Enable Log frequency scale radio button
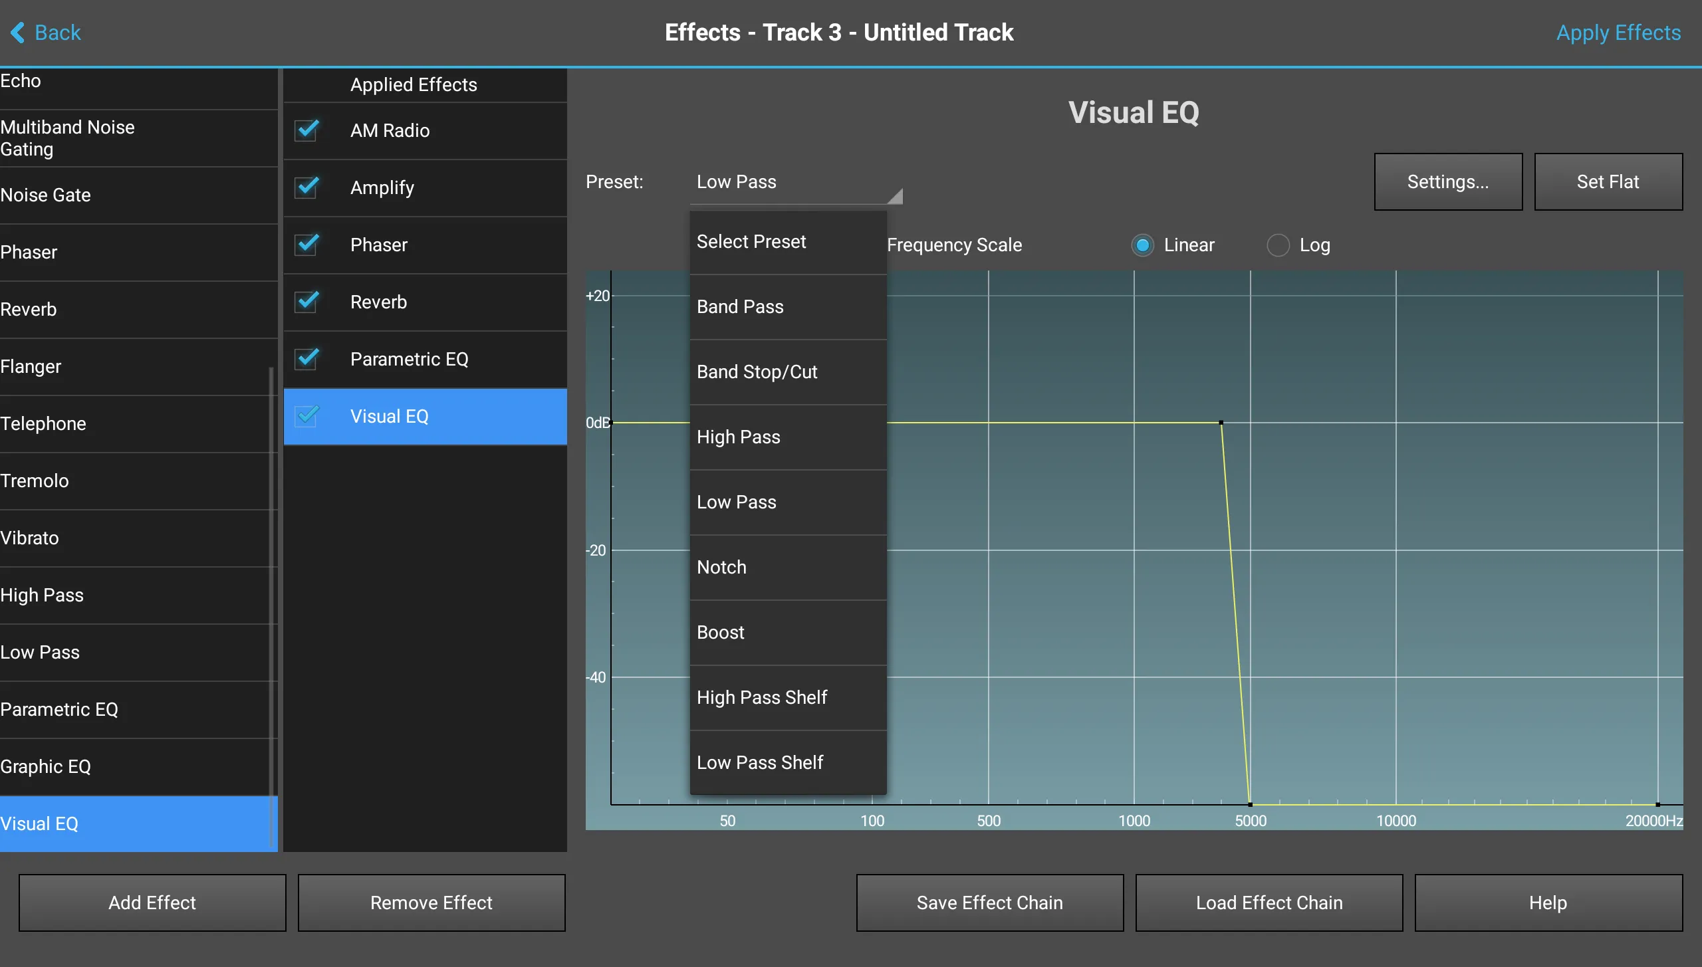 [1278, 244]
